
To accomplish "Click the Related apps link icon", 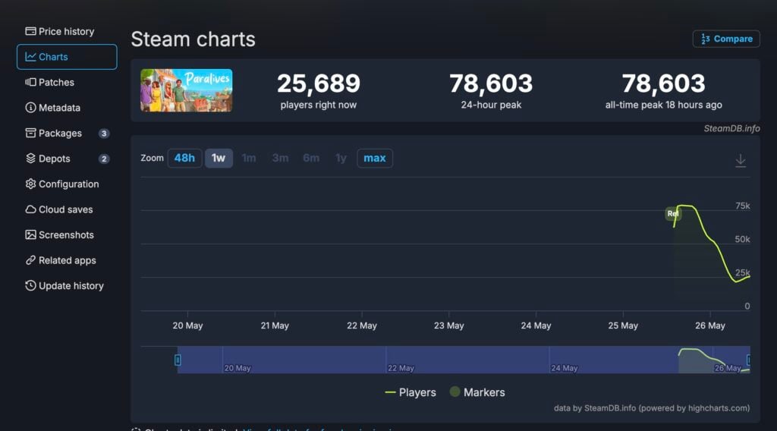I will pos(30,260).
